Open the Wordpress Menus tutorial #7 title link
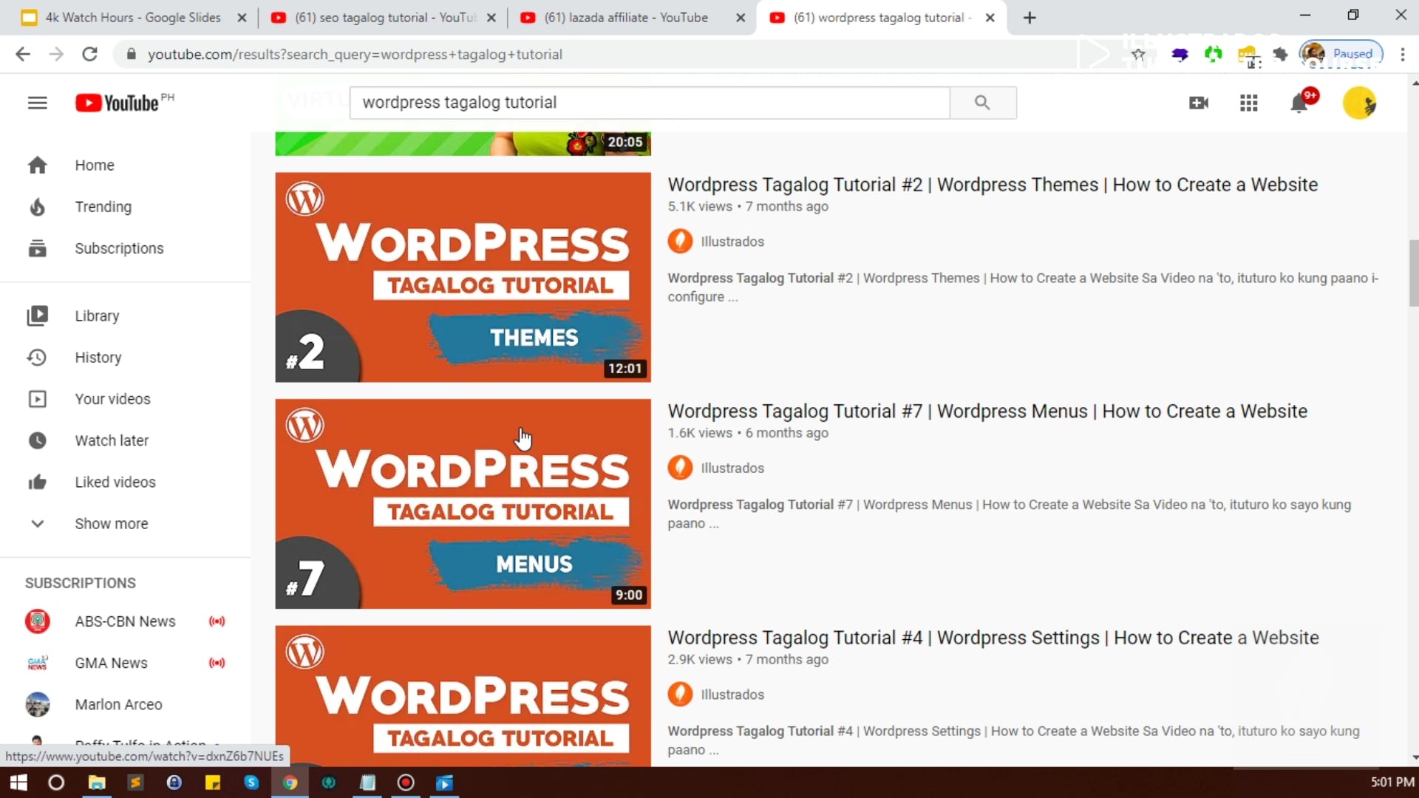The width and height of the screenshot is (1419, 798). [x=987, y=411]
